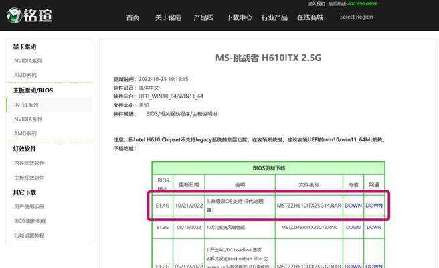Viewport: 439px width, 268px height.
Task: Open 内存灯效软件 in sidebar
Action: [x=29, y=163]
